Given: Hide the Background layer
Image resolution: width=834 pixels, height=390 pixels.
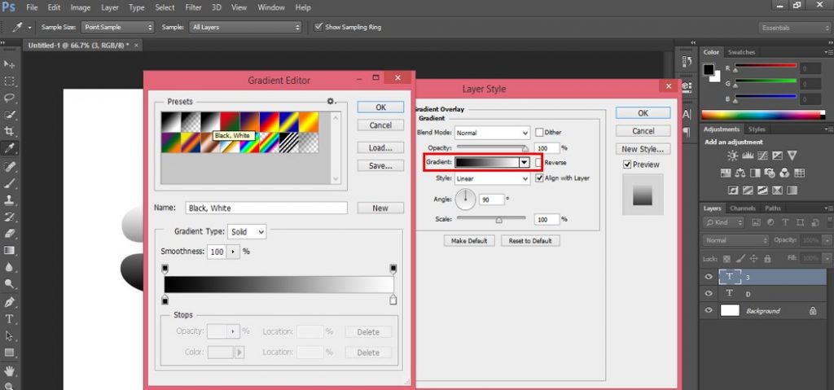Looking at the screenshot, I should point(708,311).
